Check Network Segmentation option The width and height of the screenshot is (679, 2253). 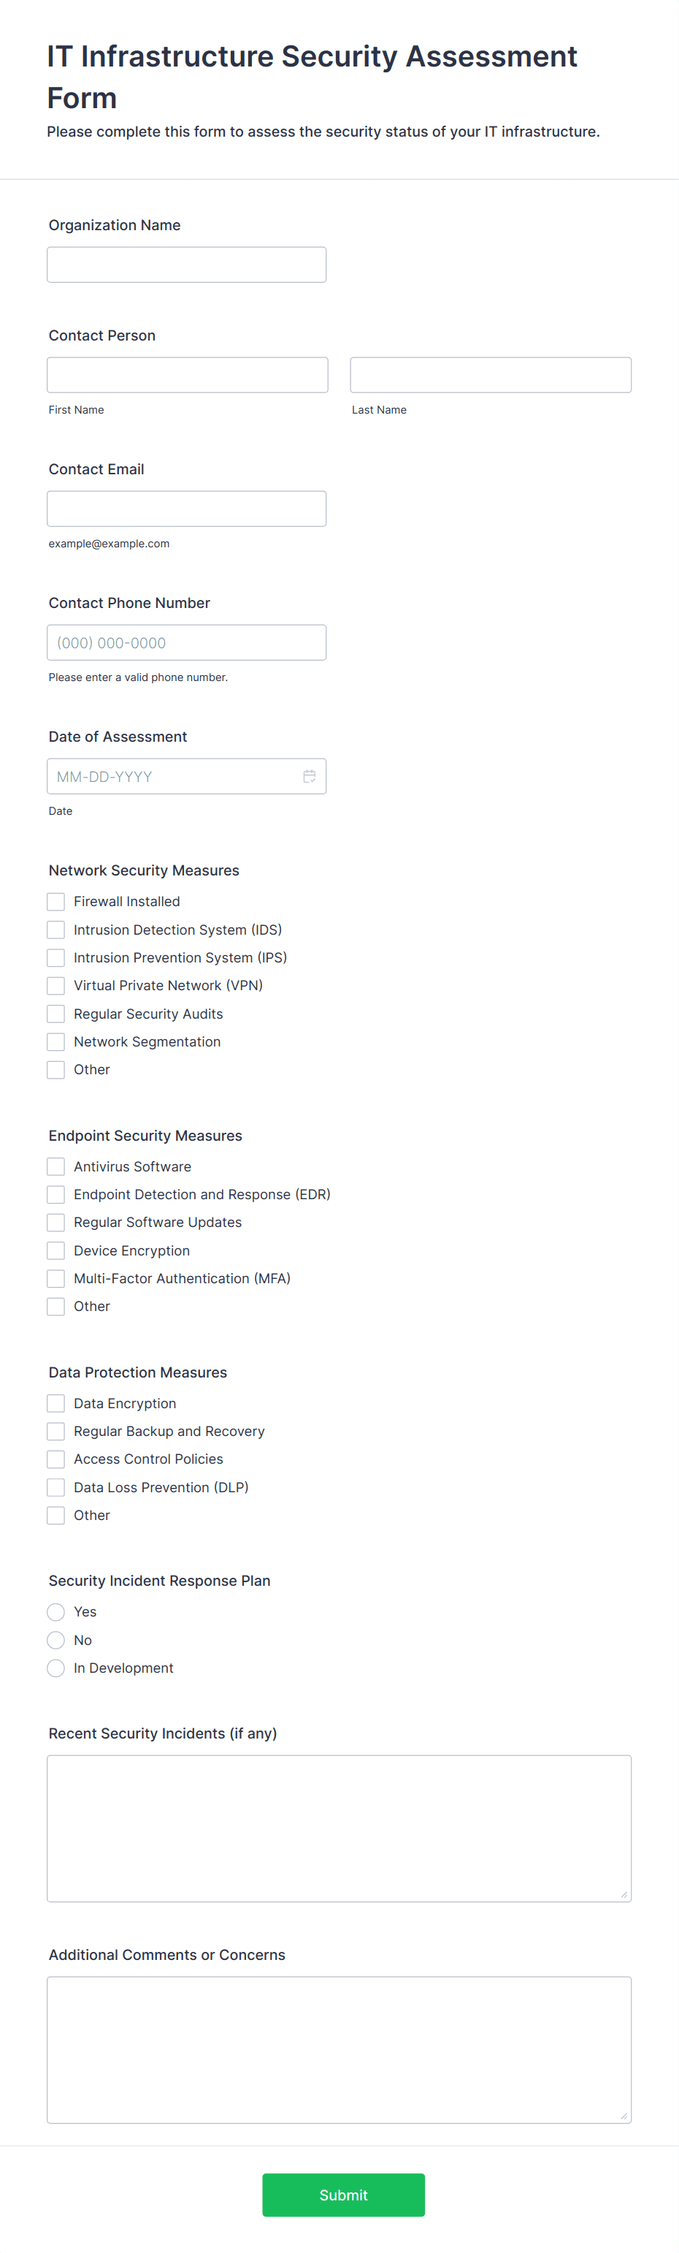tap(56, 1041)
